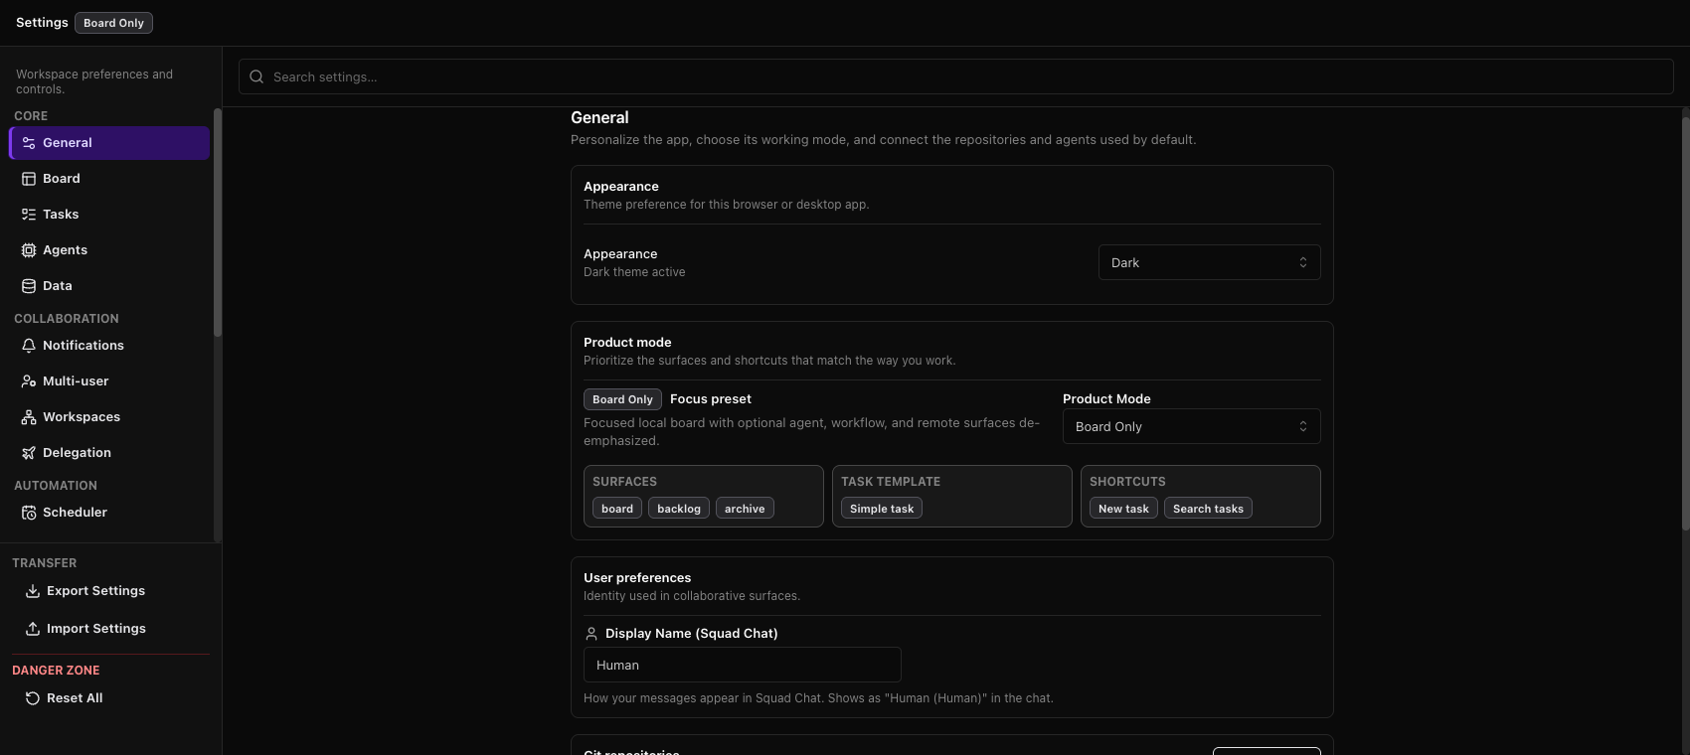Click the Agents chip icon
Viewport: 1690px width, 755px height.
tap(29, 250)
